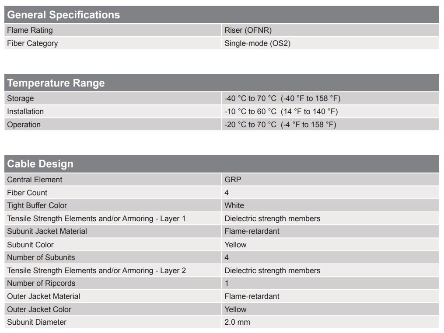Click the Subunit Jacket Material label
The image size is (444, 333).
[47, 231]
